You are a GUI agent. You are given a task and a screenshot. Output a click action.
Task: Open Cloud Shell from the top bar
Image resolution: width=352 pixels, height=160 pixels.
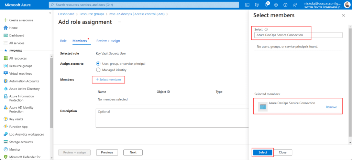(x=247, y=5)
